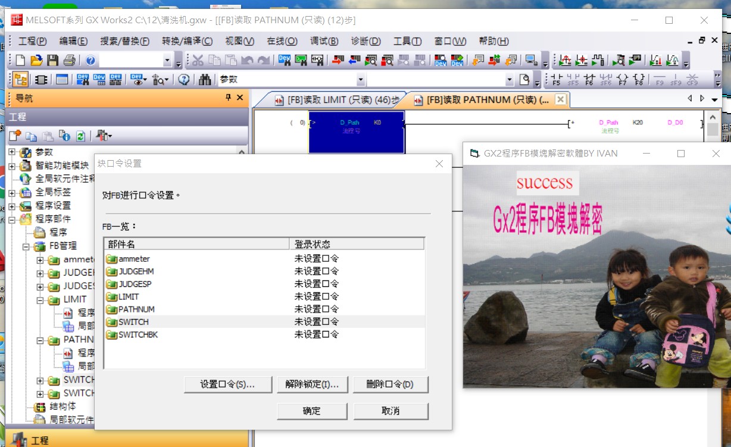731x447 pixels.
Task: Click the 设置口令(S)... button
Action: [227, 385]
